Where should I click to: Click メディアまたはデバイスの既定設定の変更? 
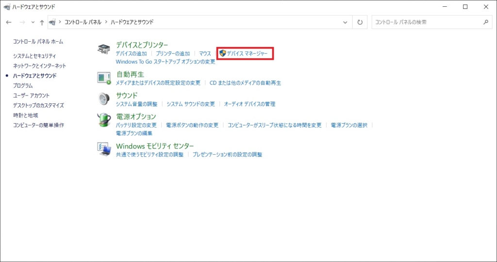point(158,83)
